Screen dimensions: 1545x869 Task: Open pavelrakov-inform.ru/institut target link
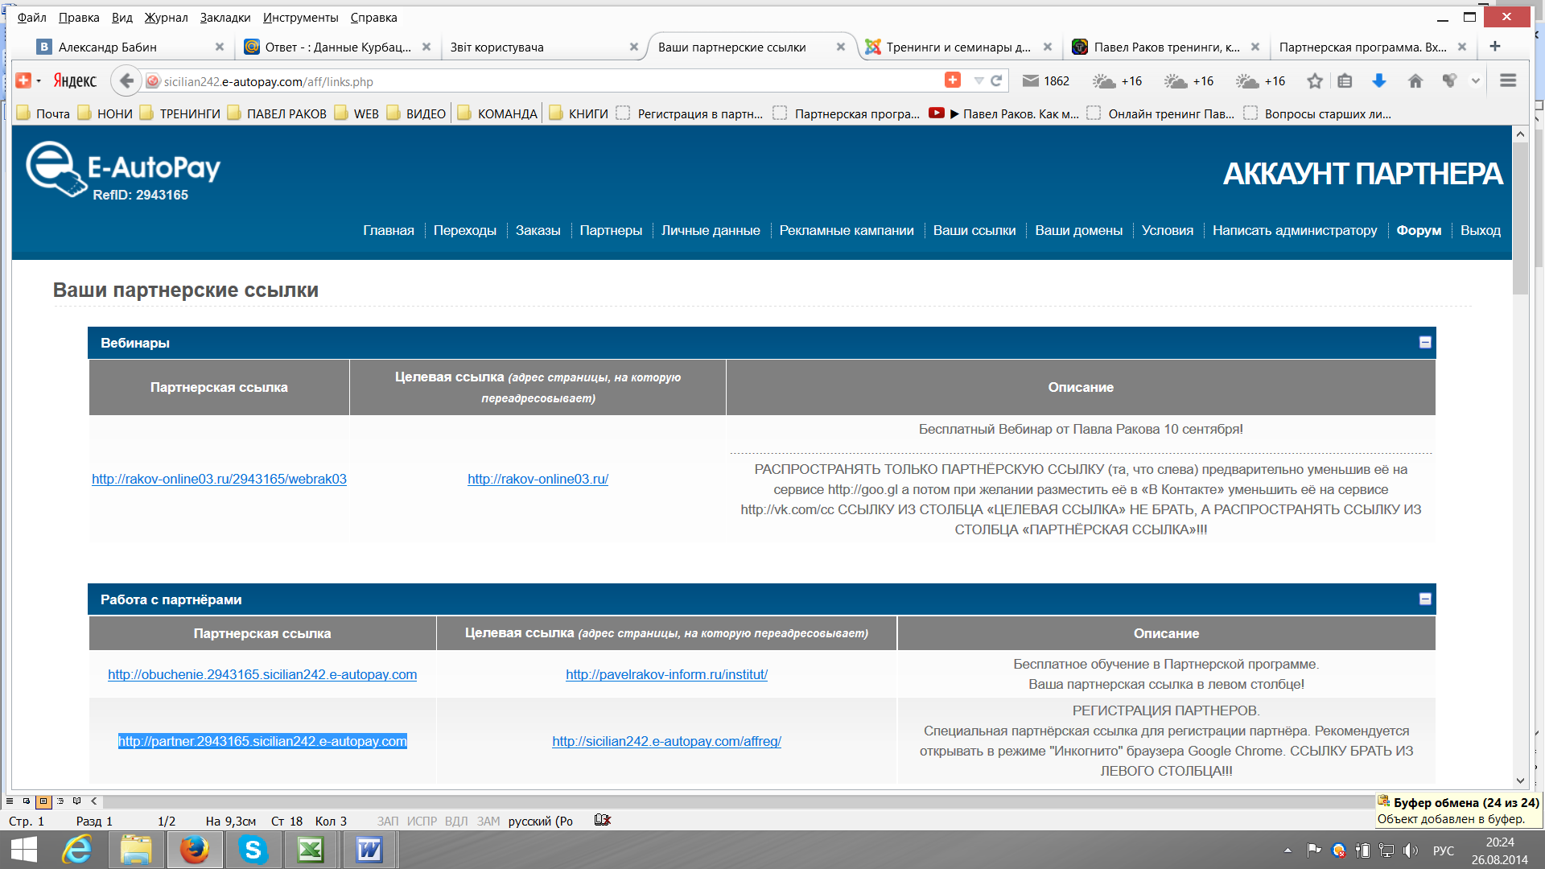click(666, 674)
